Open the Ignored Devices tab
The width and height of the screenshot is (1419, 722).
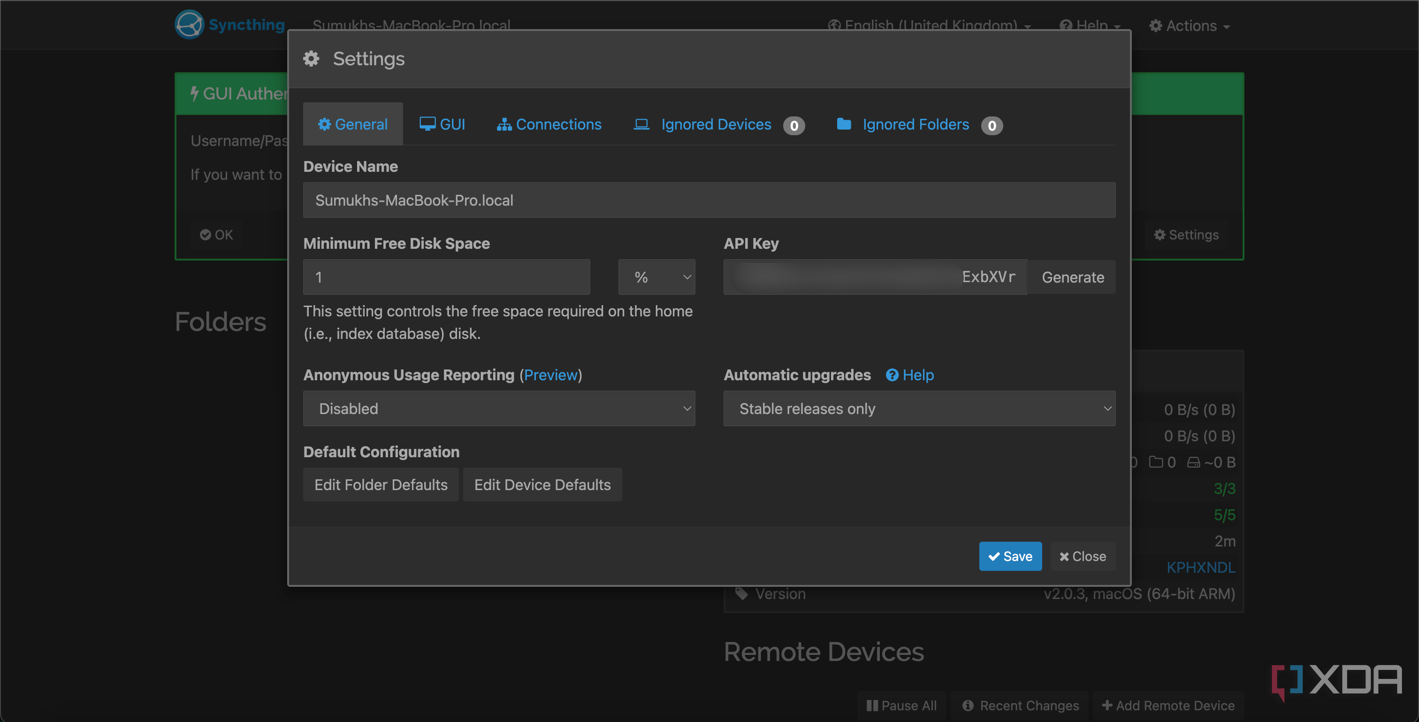pyautogui.click(x=719, y=124)
